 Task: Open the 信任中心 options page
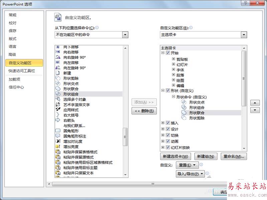click(x=16, y=87)
